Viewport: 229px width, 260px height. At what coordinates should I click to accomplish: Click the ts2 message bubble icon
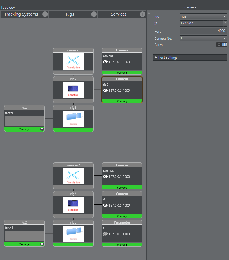(42, 244)
